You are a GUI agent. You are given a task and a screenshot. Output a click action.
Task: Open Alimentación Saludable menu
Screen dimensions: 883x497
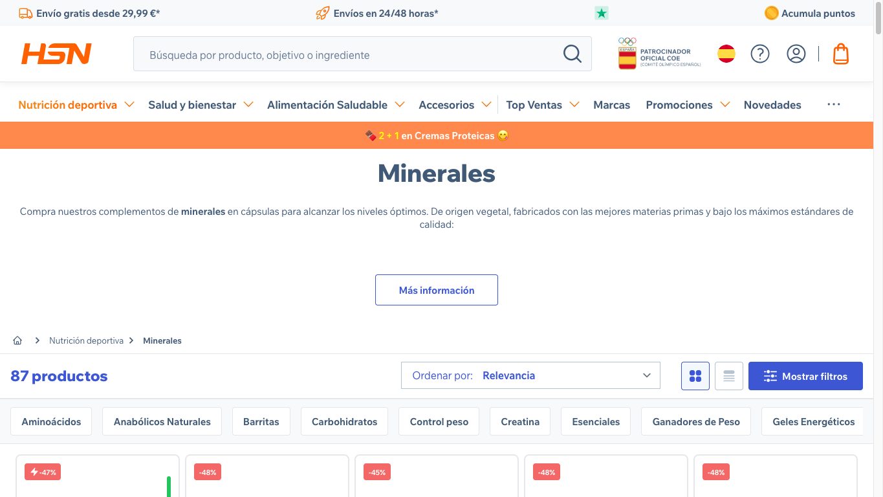click(327, 105)
